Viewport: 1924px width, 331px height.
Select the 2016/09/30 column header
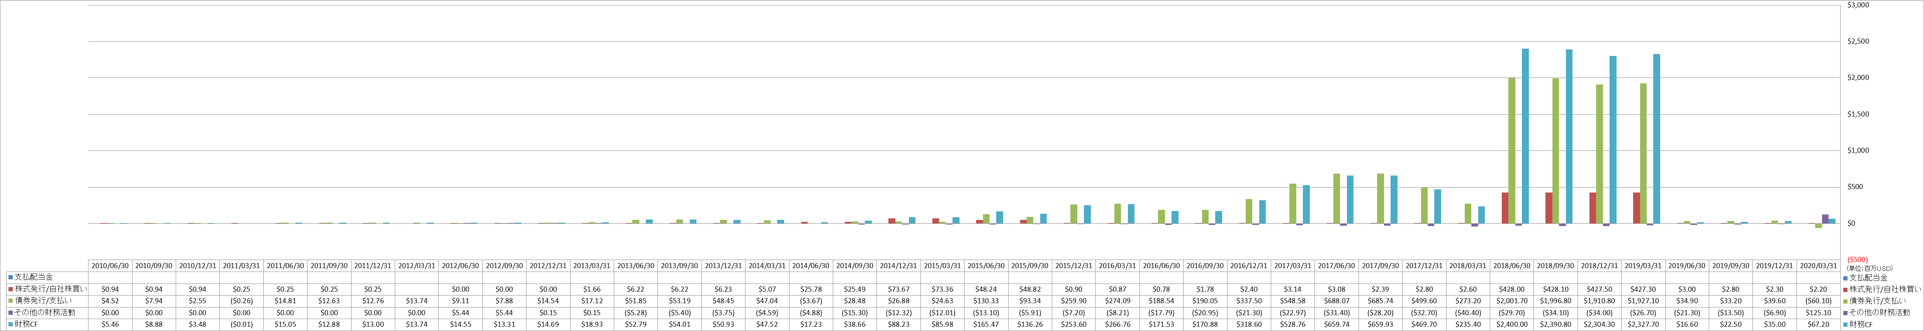pos(1206,265)
